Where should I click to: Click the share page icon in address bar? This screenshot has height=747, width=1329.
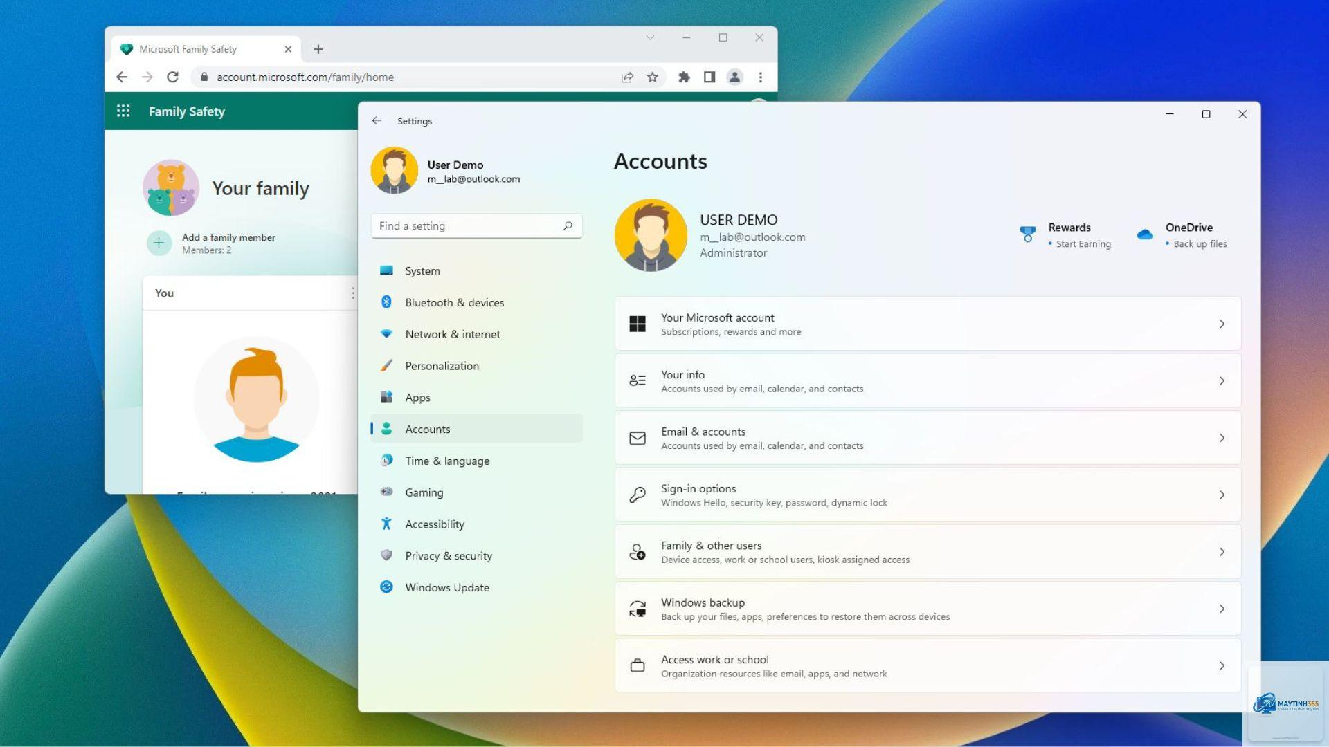coord(627,77)
